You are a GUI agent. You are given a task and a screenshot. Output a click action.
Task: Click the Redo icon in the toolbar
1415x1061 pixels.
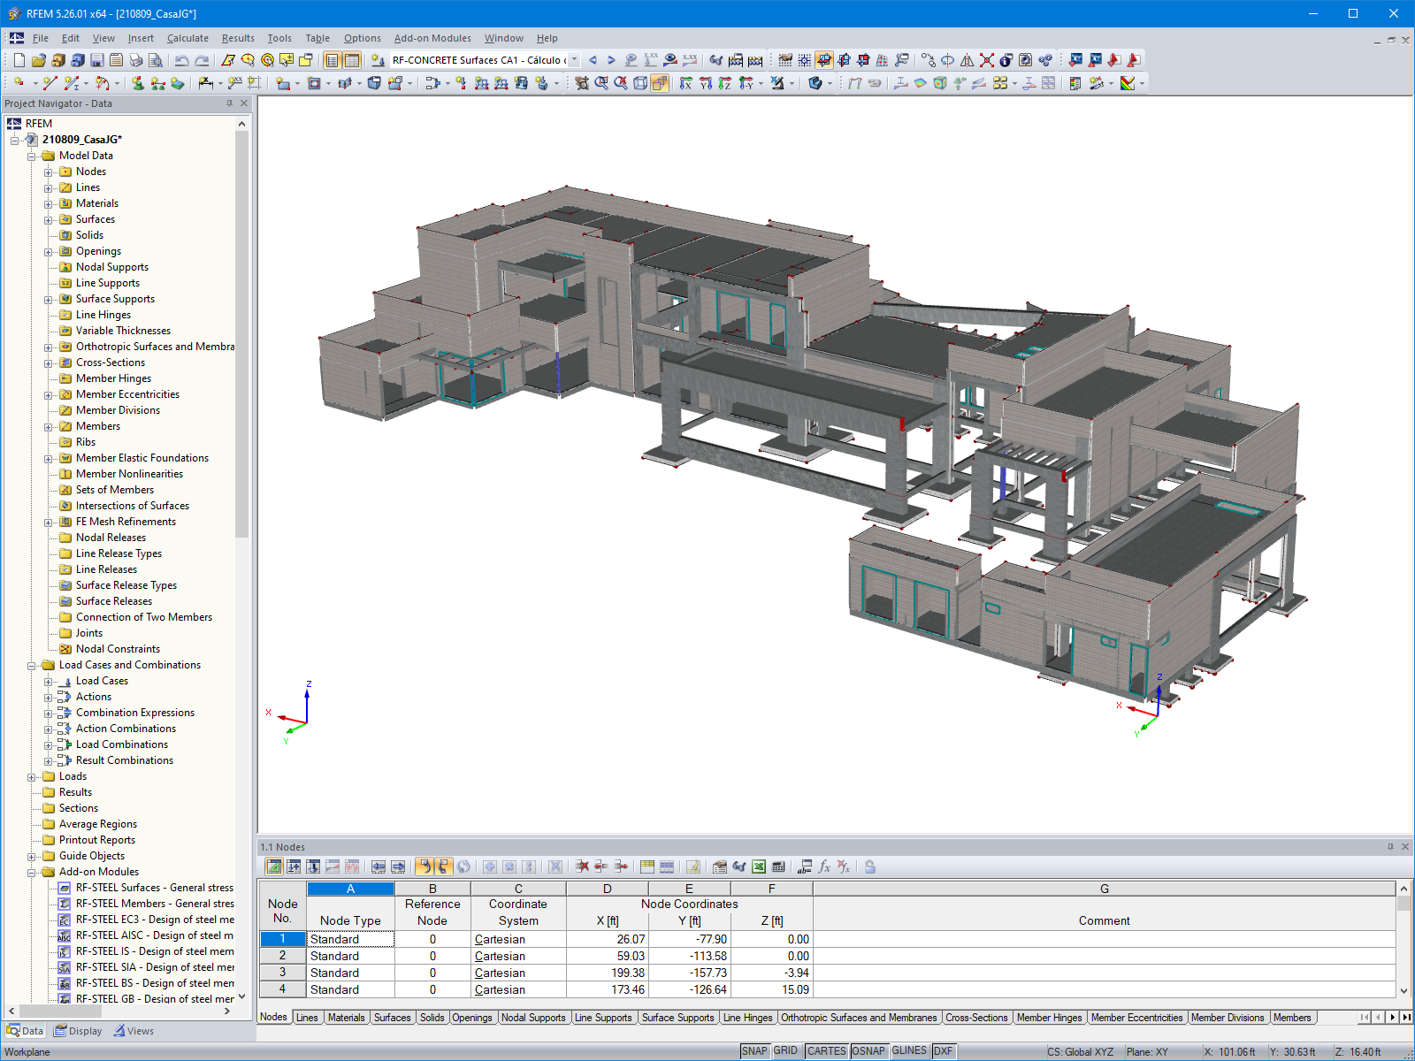(201, 60)
